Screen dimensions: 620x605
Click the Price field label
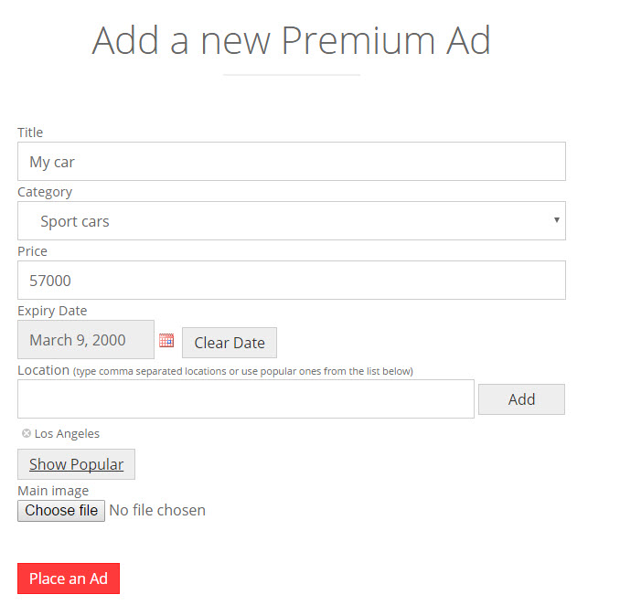pos(32,251)
